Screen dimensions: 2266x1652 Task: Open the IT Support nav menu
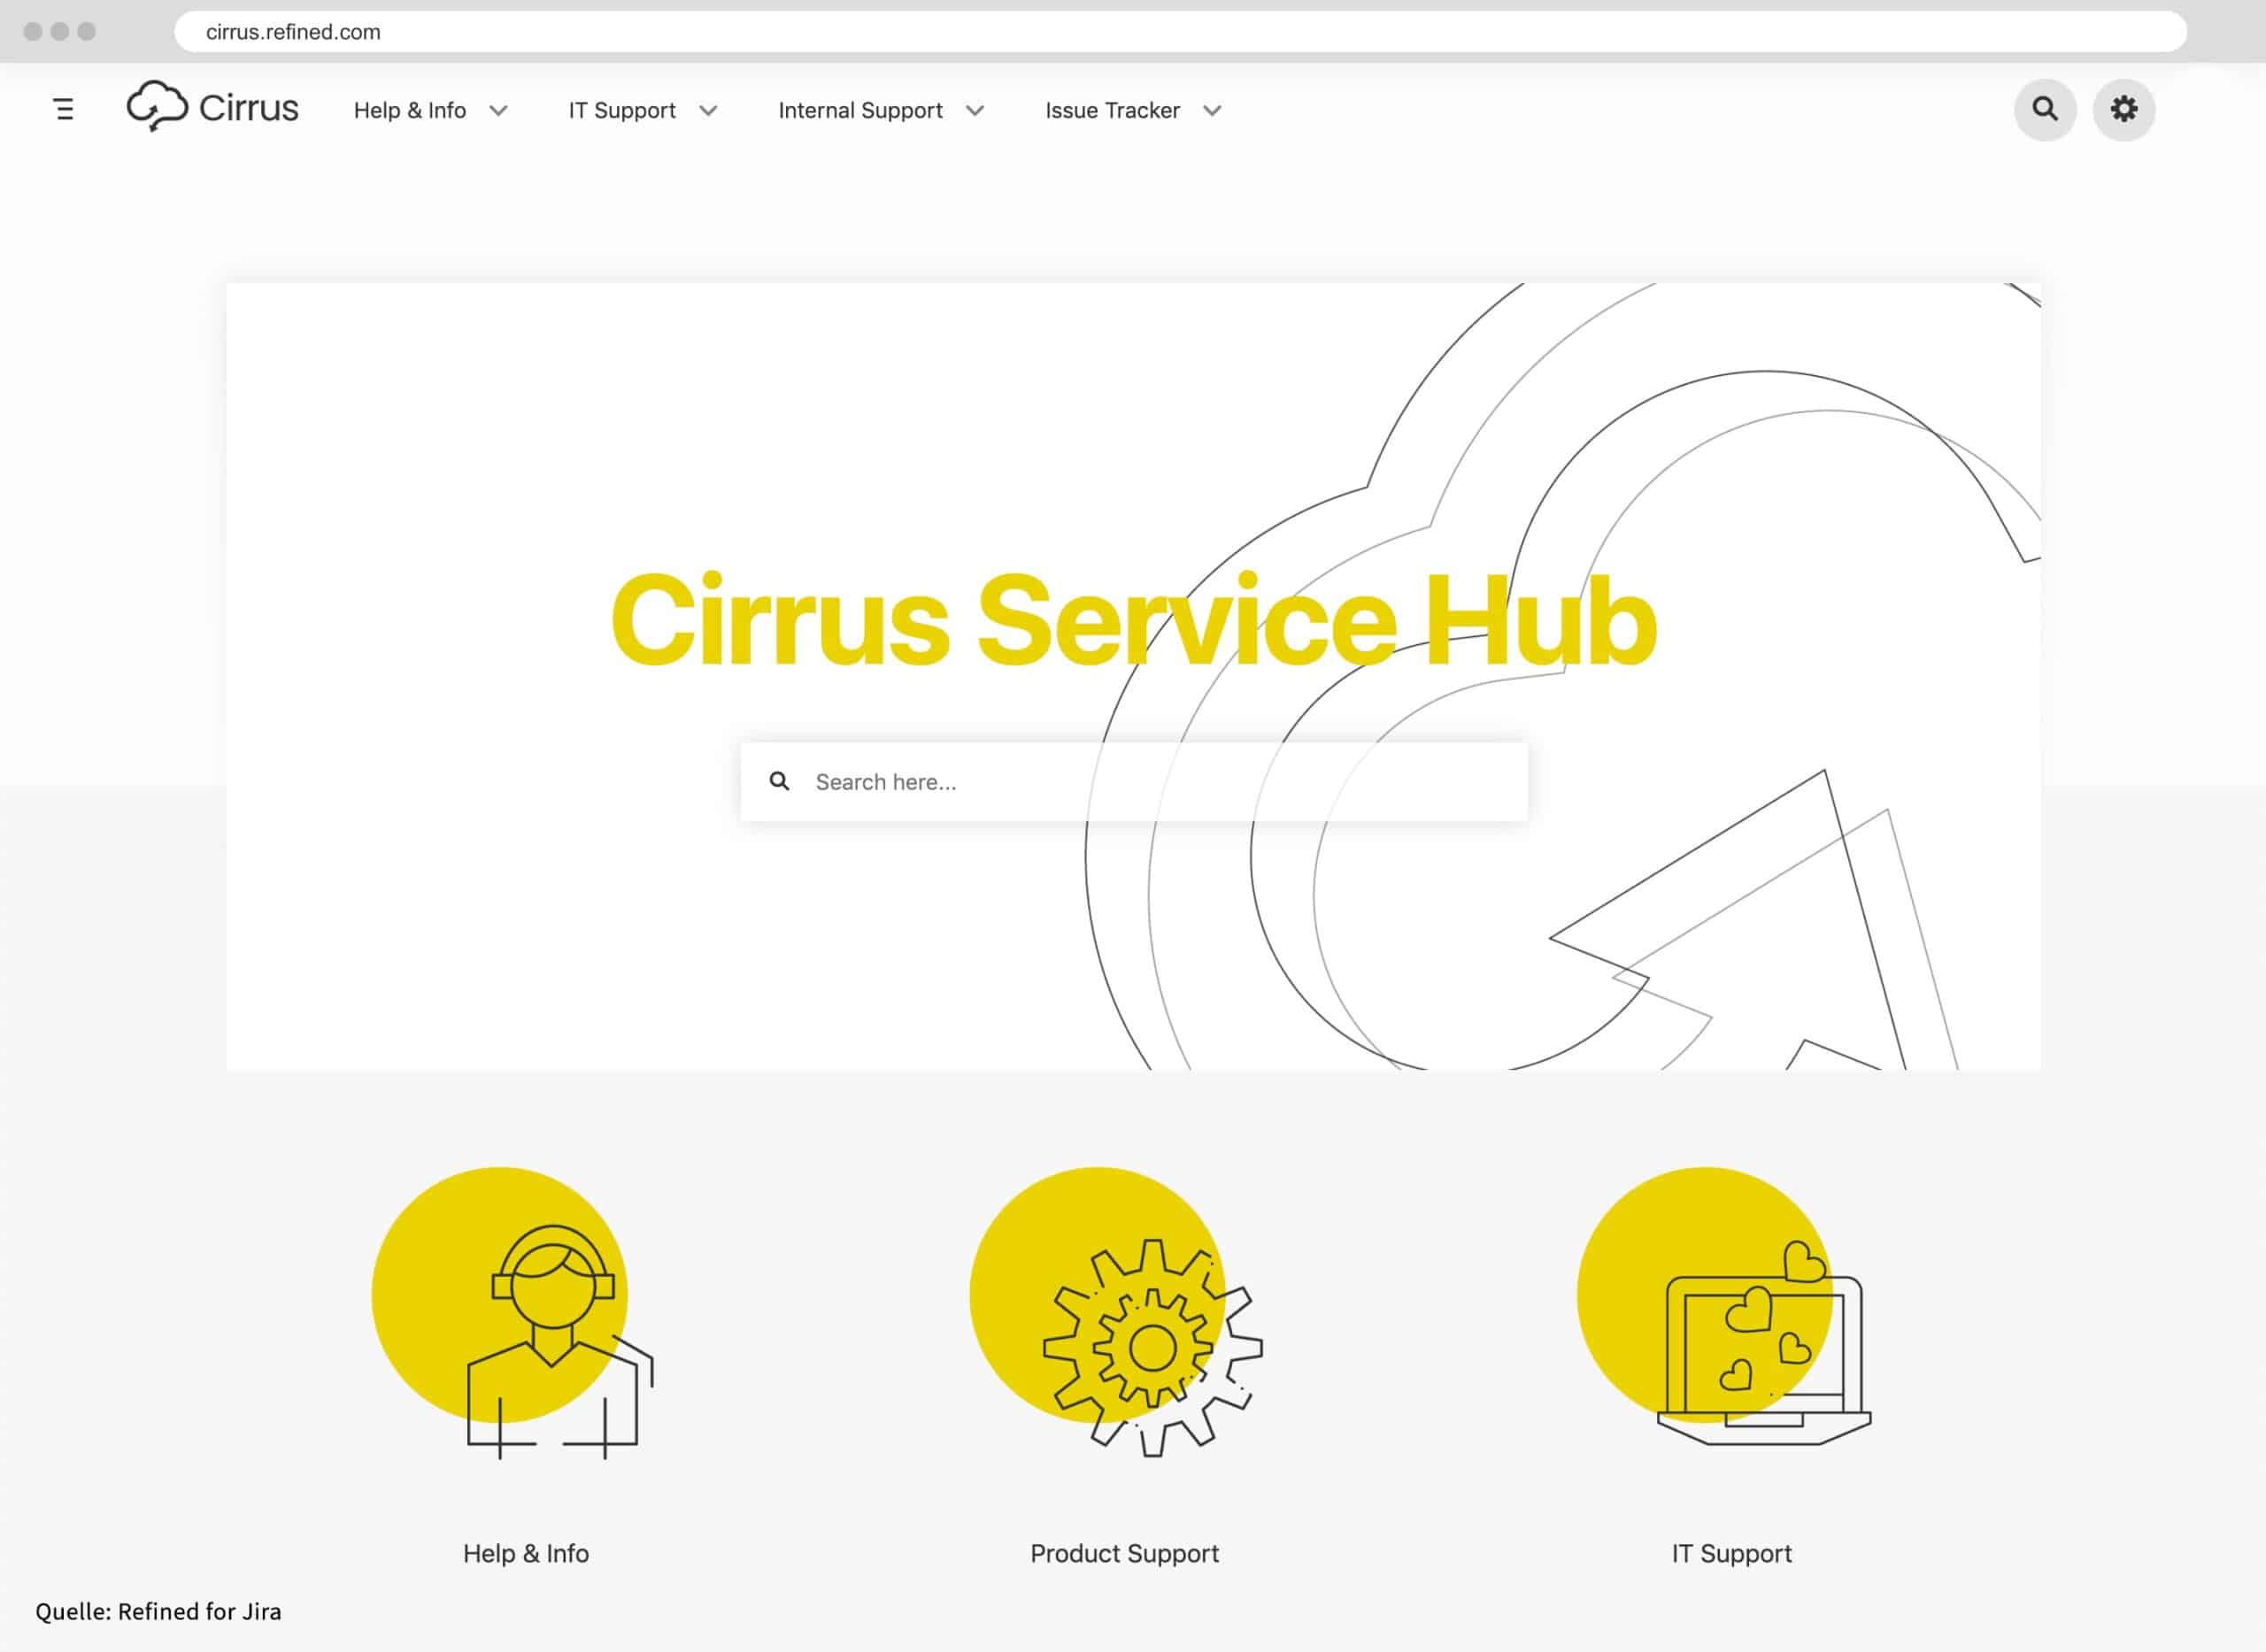pos(622,110)
